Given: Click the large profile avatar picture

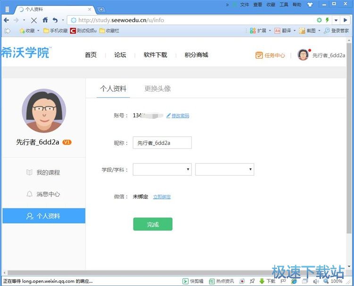Looking at the screenshot, I should 44,111.
